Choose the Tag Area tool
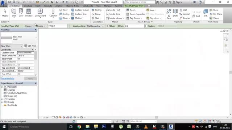 [x=154, y=18]
